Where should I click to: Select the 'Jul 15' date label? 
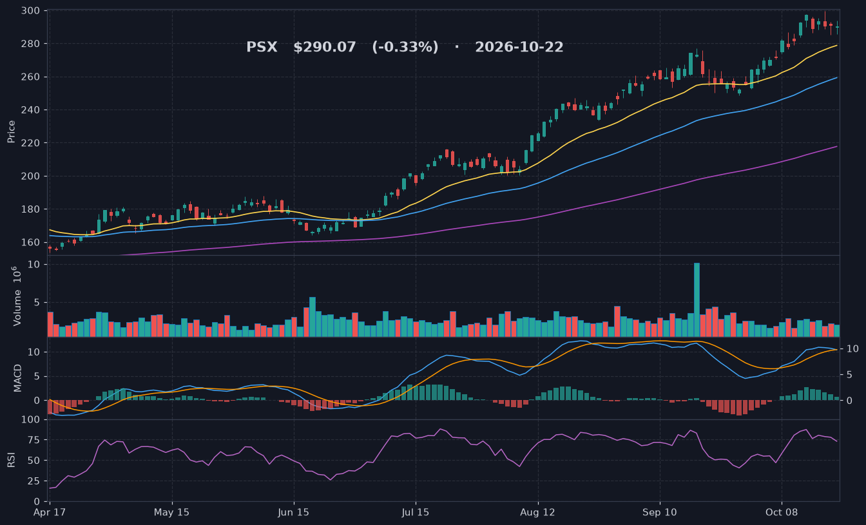(x=416, y=513)
